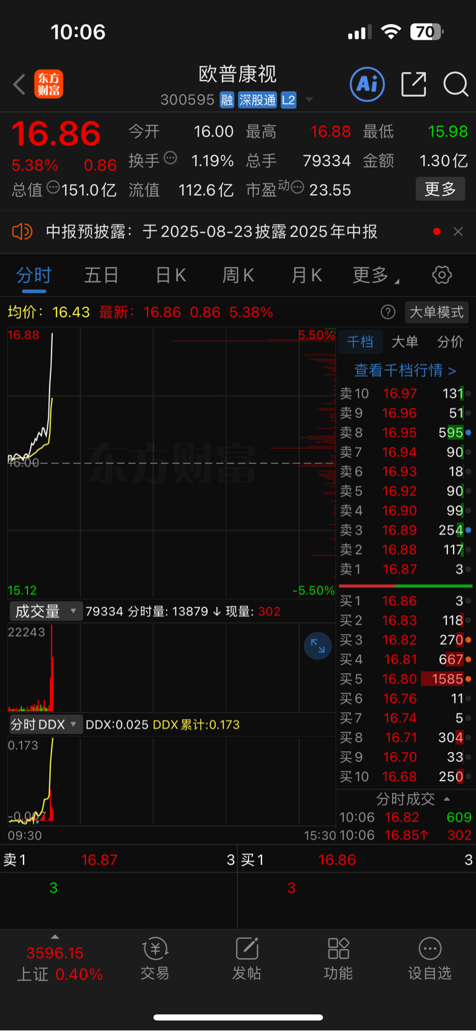Select the 买10 row at 16.68
This screenshot has height=1031, width=476.
[405, 777]
